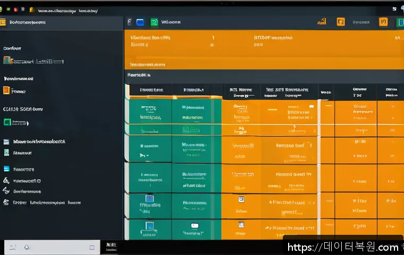Click the green square icon in the top toolbar
404x255 pixels.
(154, 22)
